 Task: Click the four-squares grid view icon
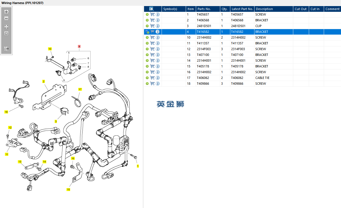6,27
